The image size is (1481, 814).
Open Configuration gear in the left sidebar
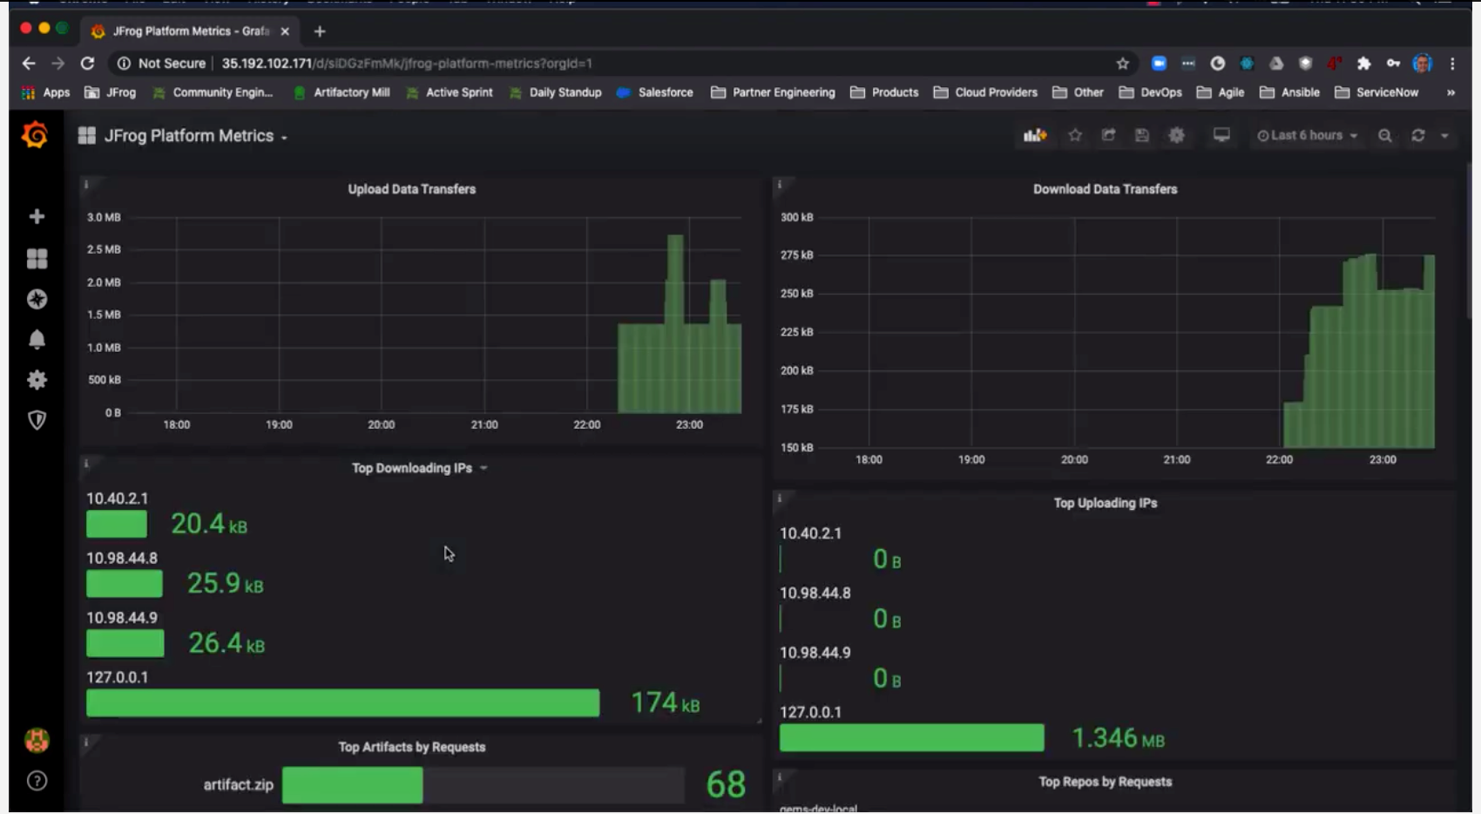tap(37, 380)
